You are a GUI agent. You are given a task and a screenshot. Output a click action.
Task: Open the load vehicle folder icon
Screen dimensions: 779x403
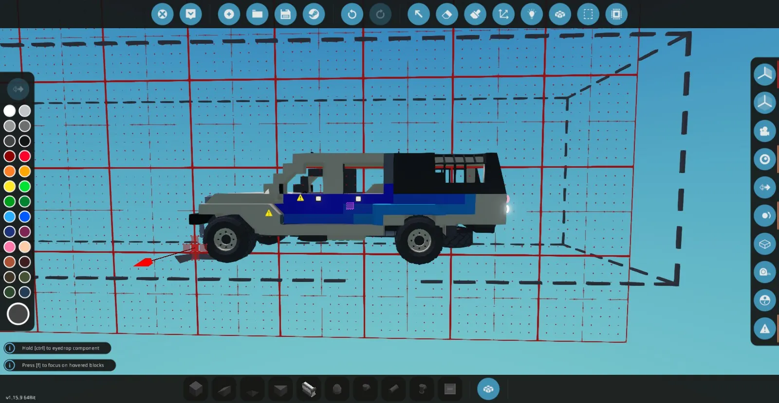pos(257,14)
